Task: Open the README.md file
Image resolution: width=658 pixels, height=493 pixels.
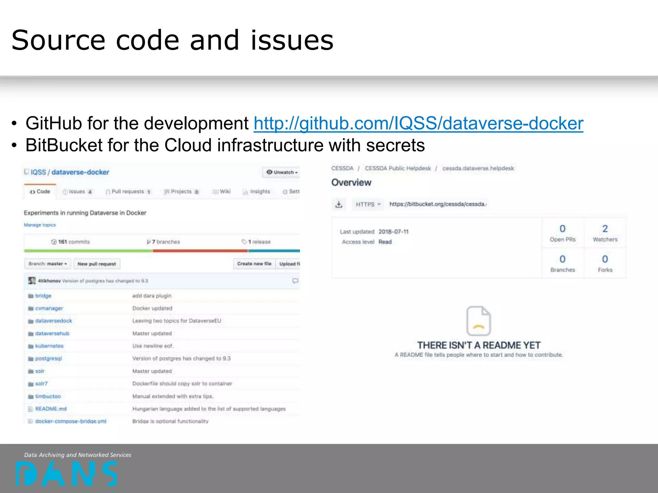Action: coord(51,409)
